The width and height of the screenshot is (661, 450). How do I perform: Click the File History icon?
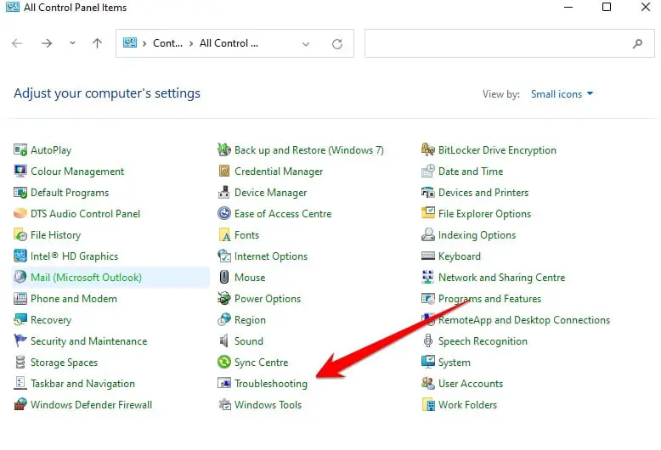20,234
